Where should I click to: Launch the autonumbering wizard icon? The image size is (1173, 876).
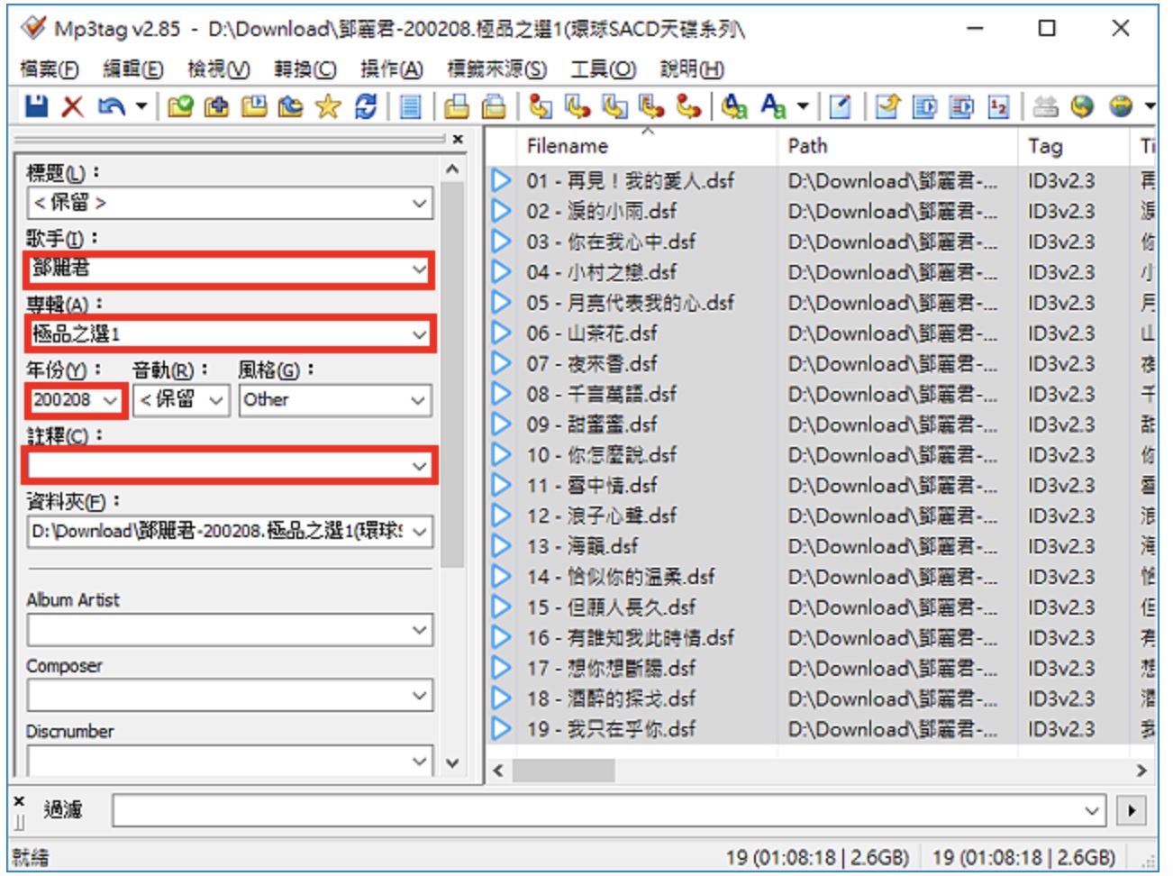999,106
